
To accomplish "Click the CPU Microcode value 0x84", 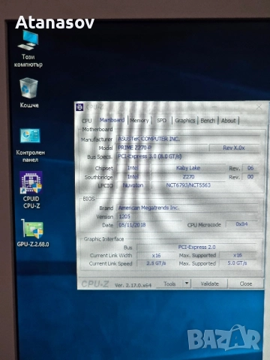I will click(241, 224).
